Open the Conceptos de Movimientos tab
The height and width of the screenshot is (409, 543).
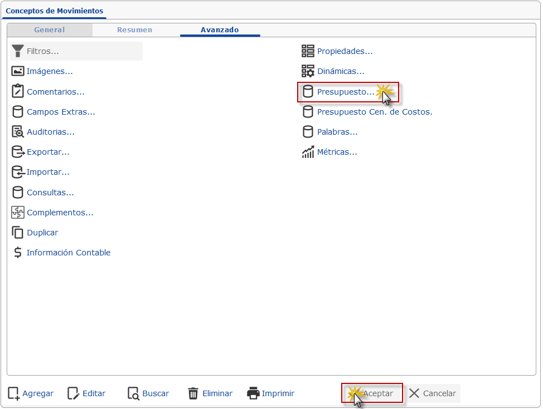pos(55,11)
